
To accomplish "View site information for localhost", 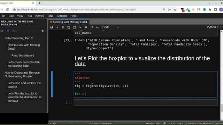I will click(14, 9).
